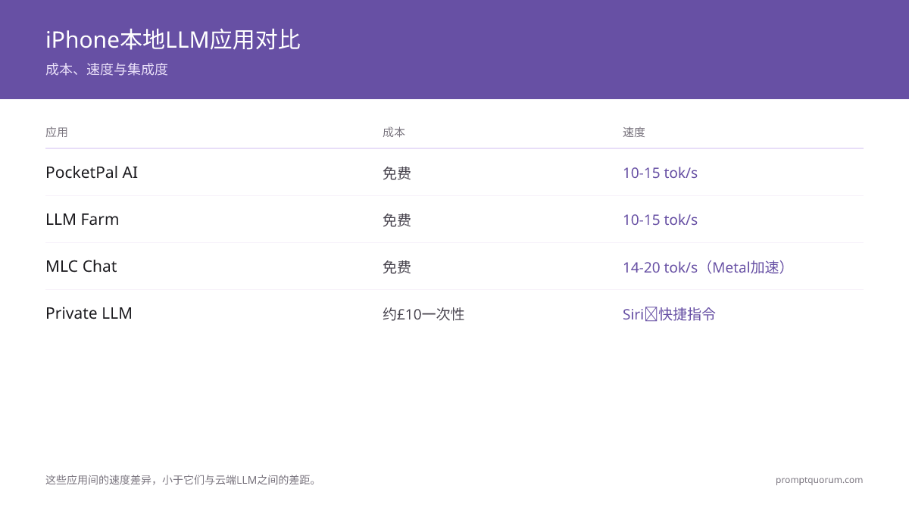Image resolution: width=909 pixels, height=511 pixels.
Task: Click the "成本" column header
Action: tap(394, 132)
